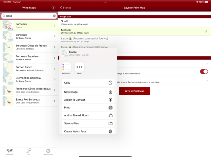Tap Save to Files option
The height and width of the screenshot is (158, 211).
pos(88,124)
